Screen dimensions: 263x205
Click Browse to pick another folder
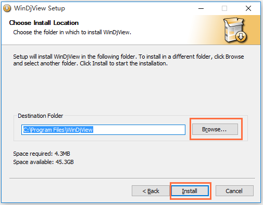tap(215, 129)
